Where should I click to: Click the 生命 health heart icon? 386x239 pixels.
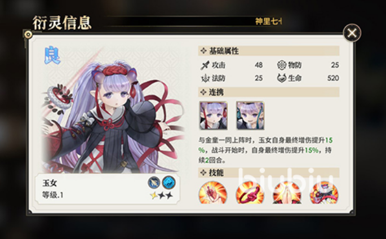(x=282, y=78)
